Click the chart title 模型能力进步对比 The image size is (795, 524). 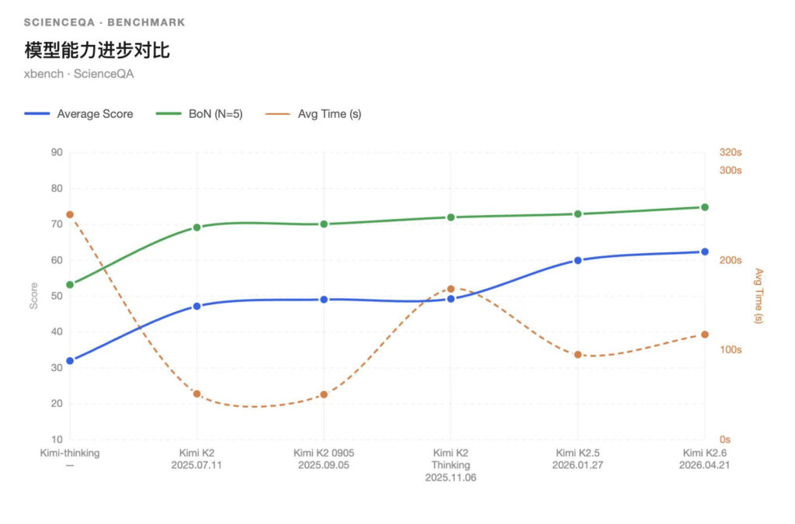click(97, 51)
